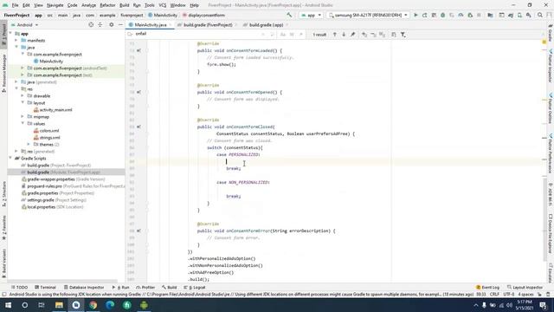Screen dimensions: 554x312
Task: Click the Make Project hammer icon
Action: pyautogui.click(x=289, y=16)
